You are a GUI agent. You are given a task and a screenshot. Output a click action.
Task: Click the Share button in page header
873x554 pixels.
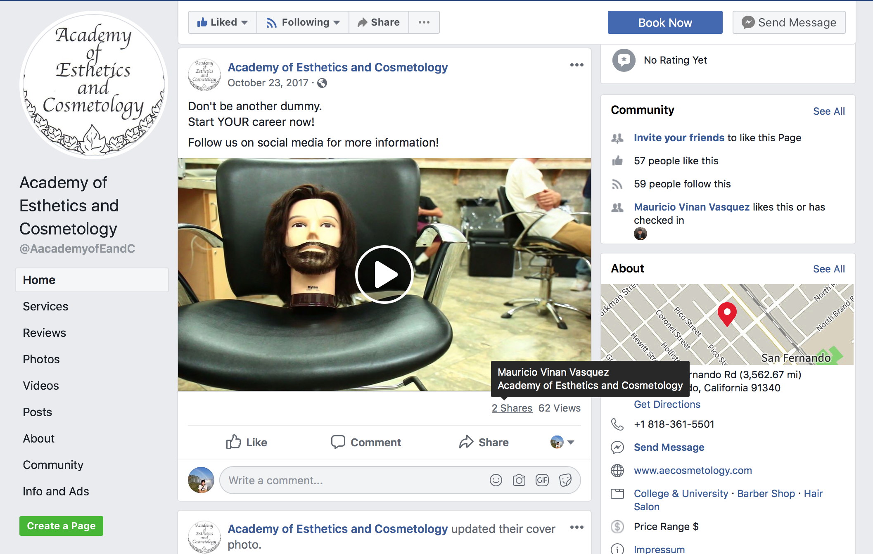click(379, 22)
